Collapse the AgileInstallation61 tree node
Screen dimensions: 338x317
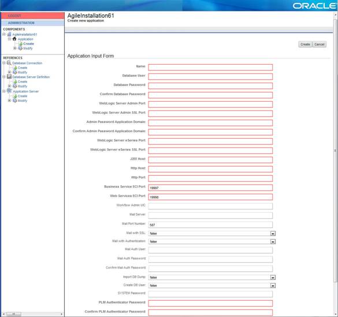click(x=4, y=34)
